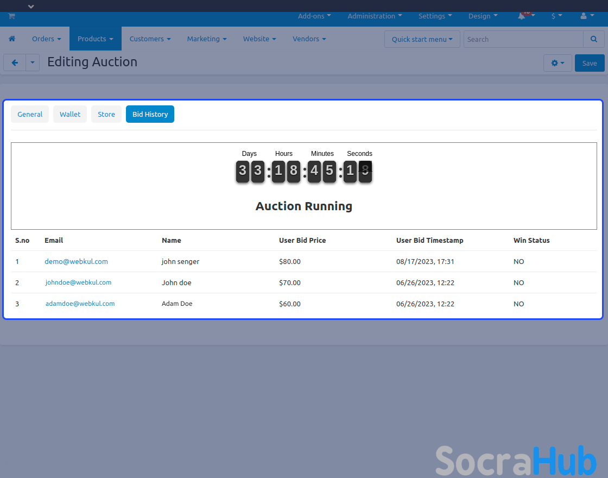
Task: Open the Design dropdown menu
Action: point(483,16)
